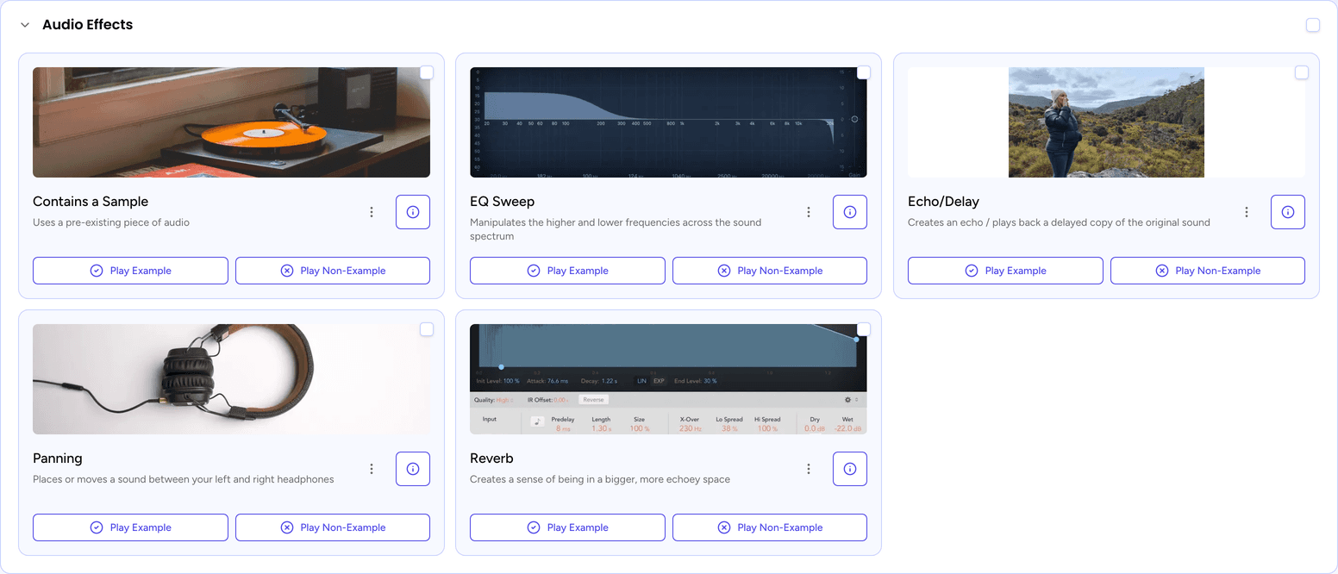Click the Reverb title
The width and height of the screenshot is (1338, 574).
tap(491, 459)
